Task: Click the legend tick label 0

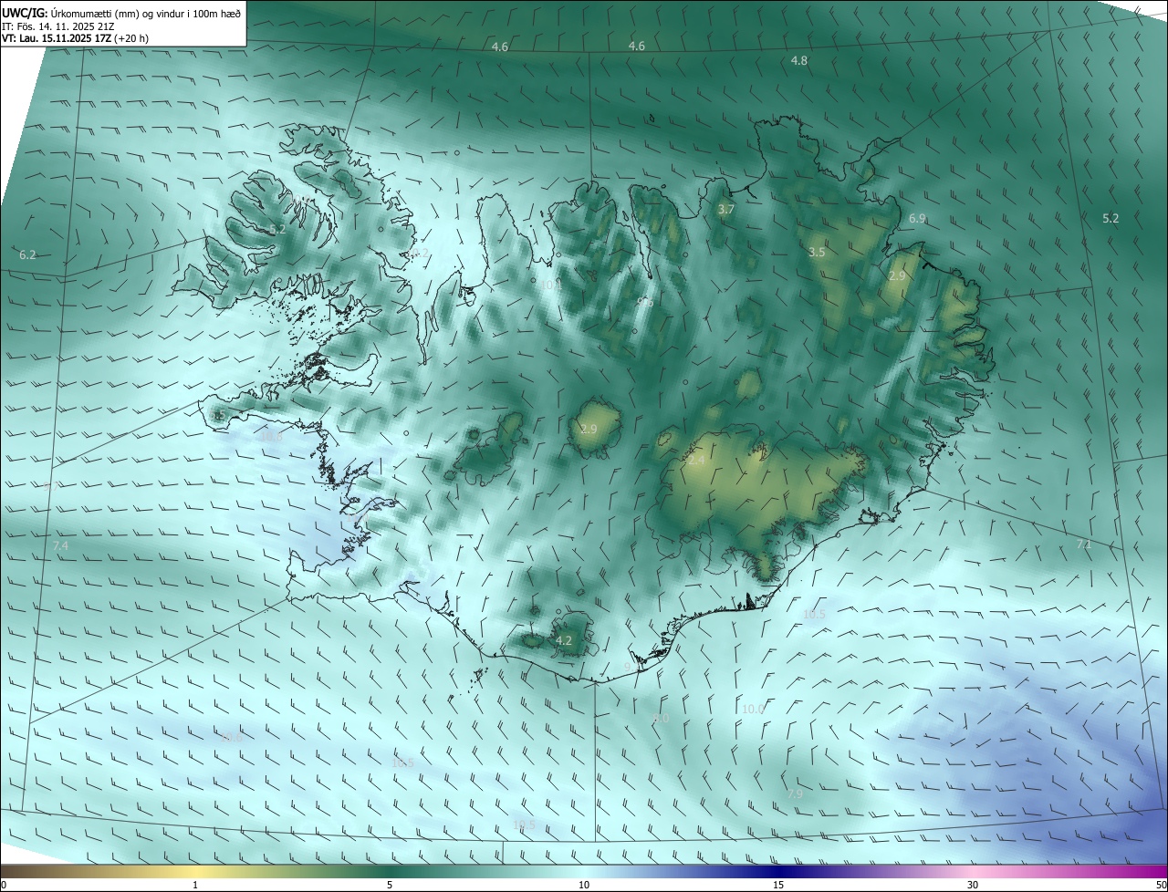Action: pyautogui.click(x=4, y=885)
